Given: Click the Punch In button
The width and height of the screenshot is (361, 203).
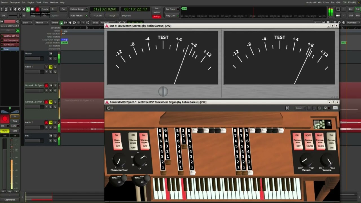Looking at the screenshot, I should 53,9.
